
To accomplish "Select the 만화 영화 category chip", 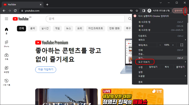I will click(114, 28).
